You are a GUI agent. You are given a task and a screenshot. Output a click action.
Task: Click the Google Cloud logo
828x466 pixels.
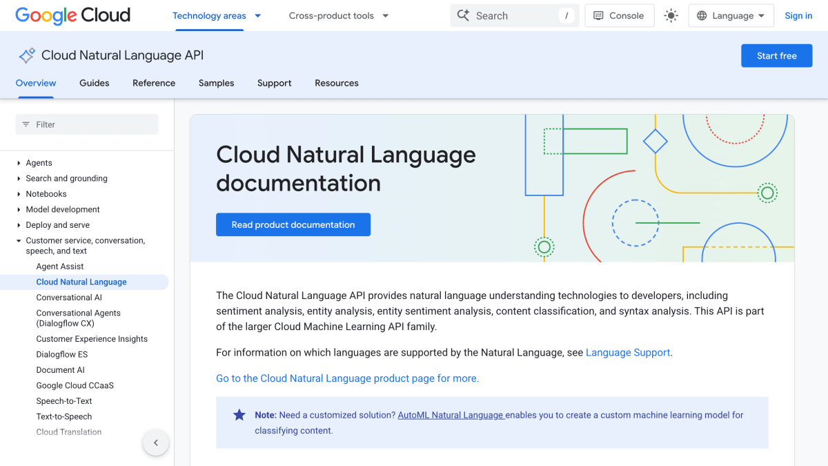point(72,15)
